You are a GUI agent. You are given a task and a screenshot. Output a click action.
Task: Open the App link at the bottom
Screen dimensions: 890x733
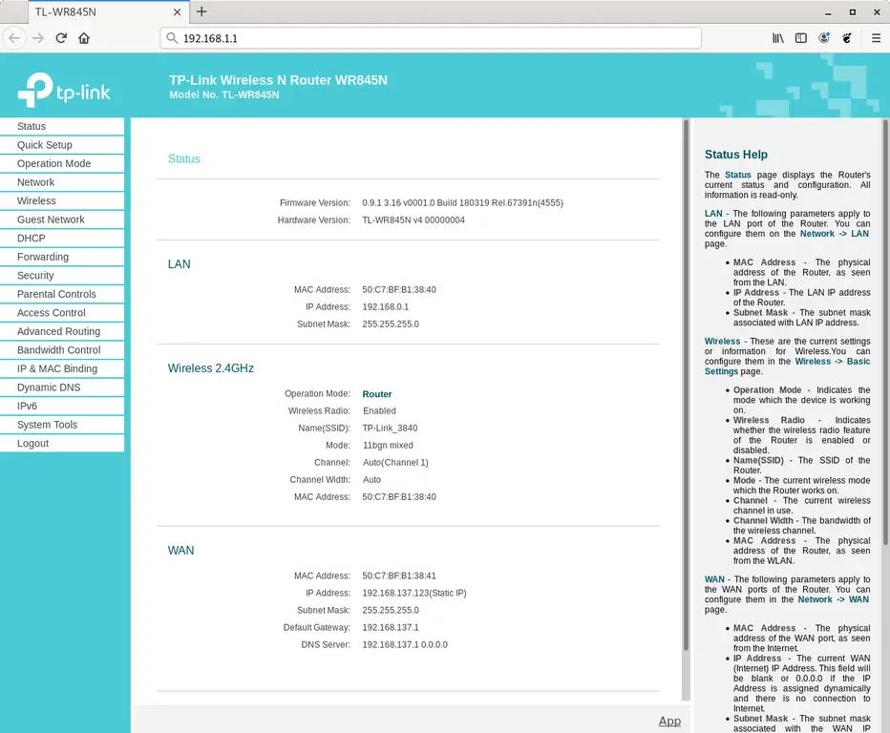pos(669,721)
